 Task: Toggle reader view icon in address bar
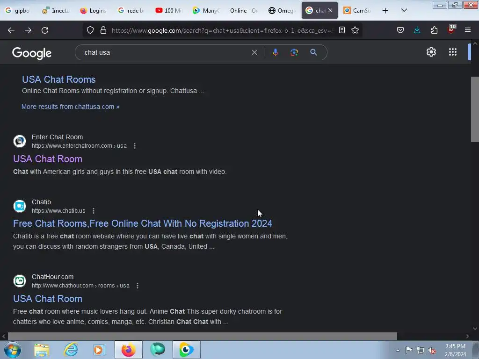point(342,30)
